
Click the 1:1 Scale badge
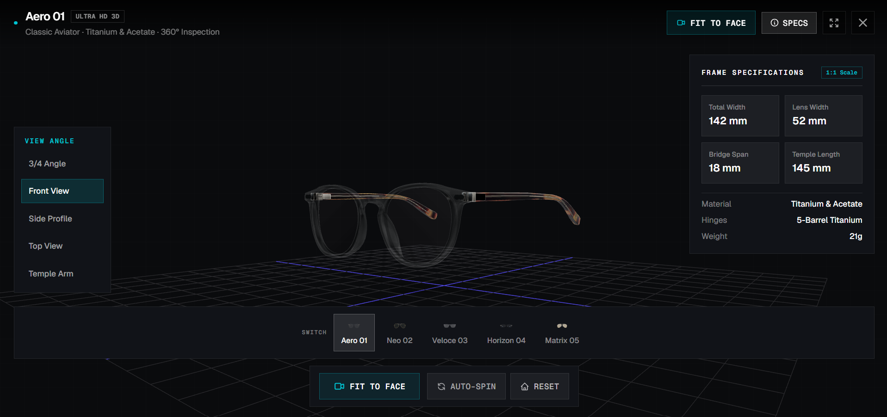pyautogui.click(x=842, y=73)
